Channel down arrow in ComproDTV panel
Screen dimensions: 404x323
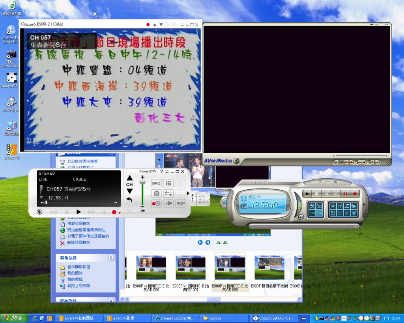point(129,191)
